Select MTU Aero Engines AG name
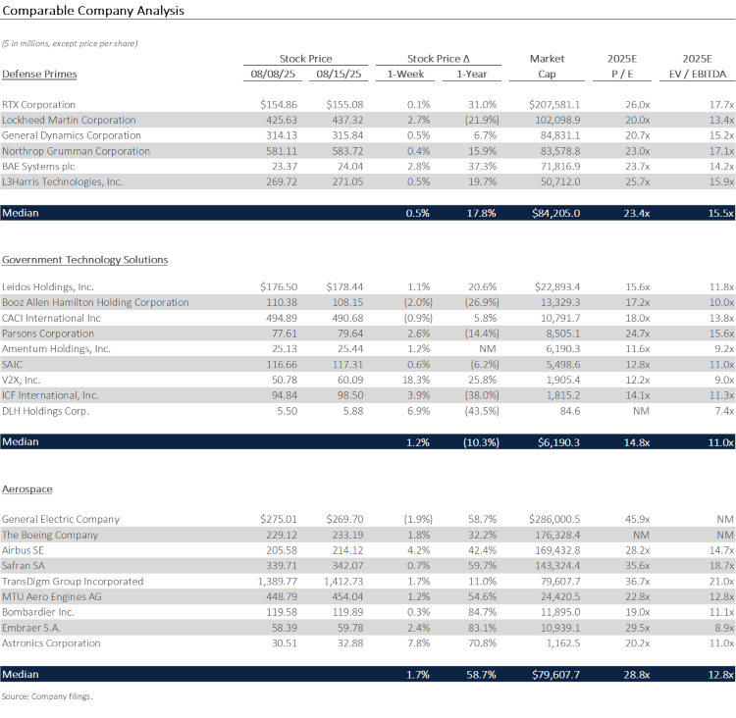The width and height of the screenshot is (736, 718). (x=52, y=596)
